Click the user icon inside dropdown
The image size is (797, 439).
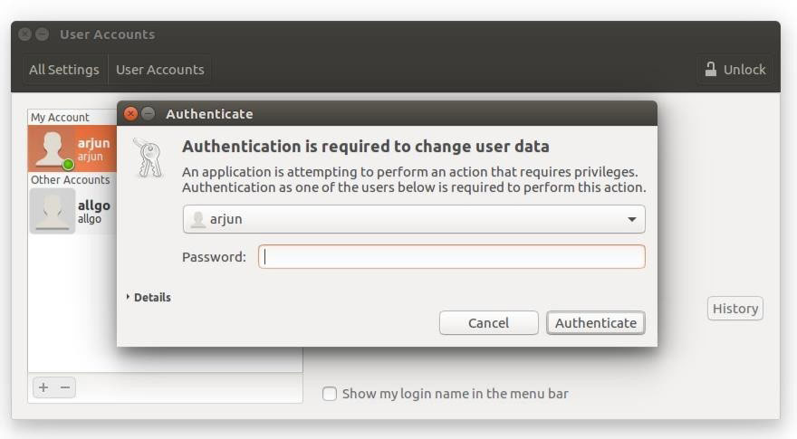[x=198, y=219]
